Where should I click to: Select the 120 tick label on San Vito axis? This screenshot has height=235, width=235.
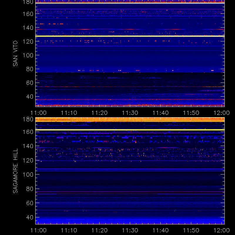(28, 41)
